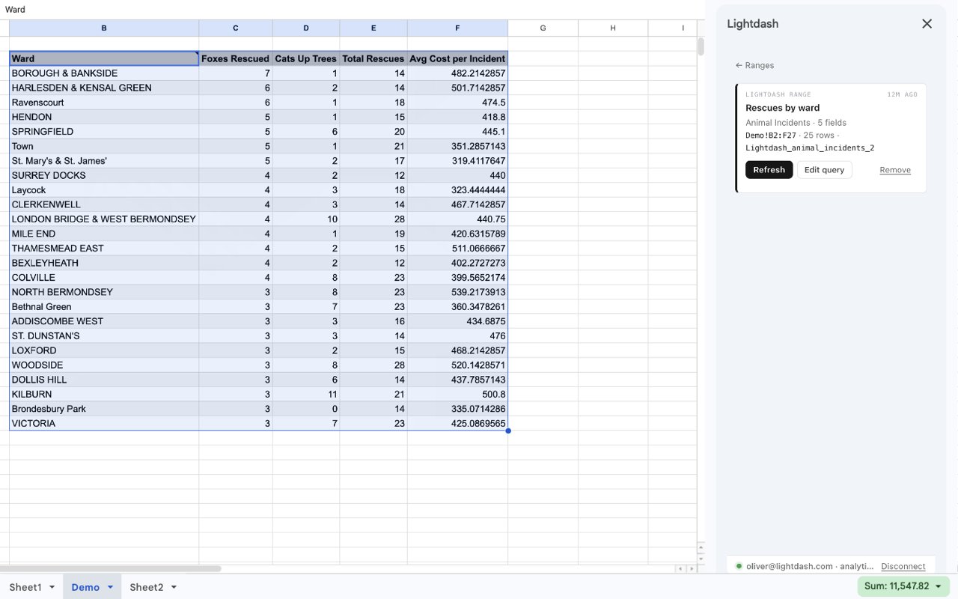Select the MILE END cell
The height and width of the screenshot is (599, 958).
[104, 234]
